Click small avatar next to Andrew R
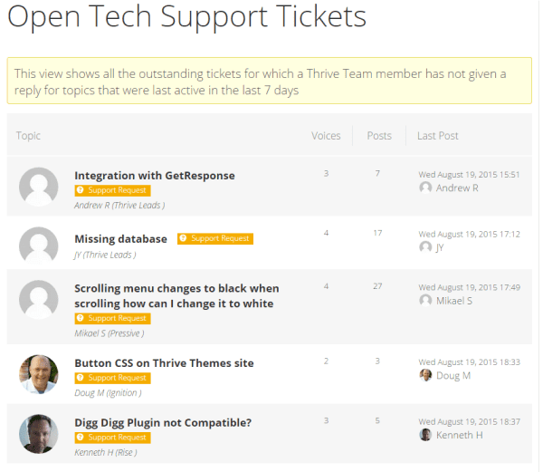The width and height of the screenshot is (543, 472). 425,188
